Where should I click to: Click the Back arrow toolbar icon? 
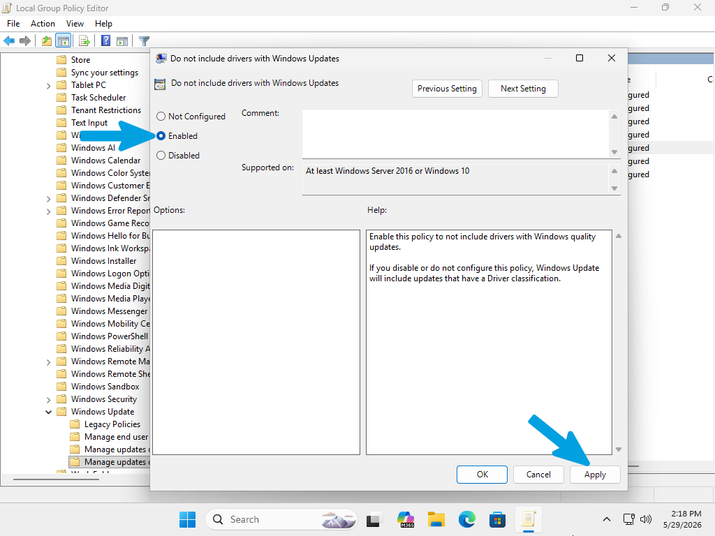pos(9,41)
